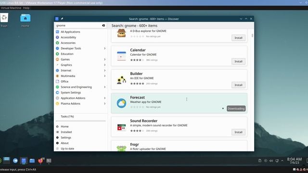Open the Virtual Machine menu
Screen dimensions: 308x173
point(11,8)
